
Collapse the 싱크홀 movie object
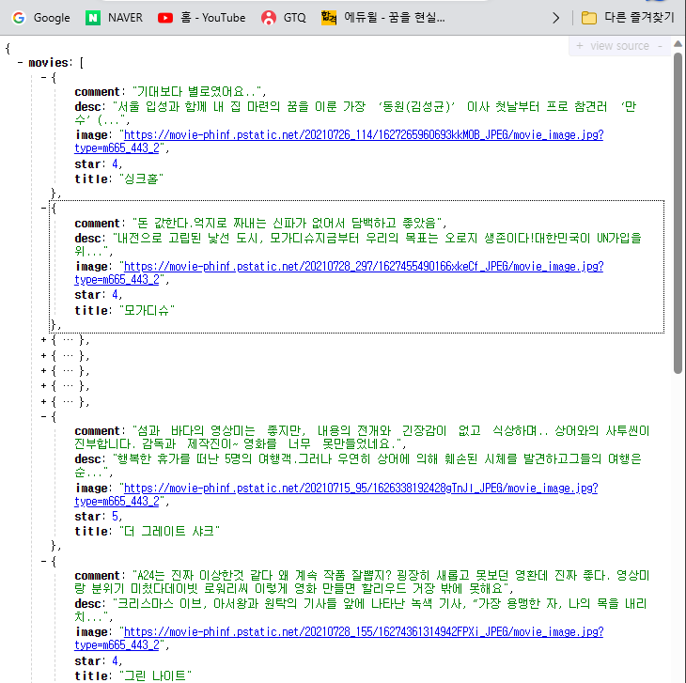[x=43, y=78]
